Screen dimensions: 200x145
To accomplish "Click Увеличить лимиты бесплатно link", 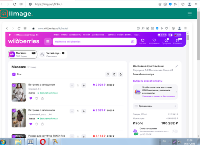I will click(158, 96).
